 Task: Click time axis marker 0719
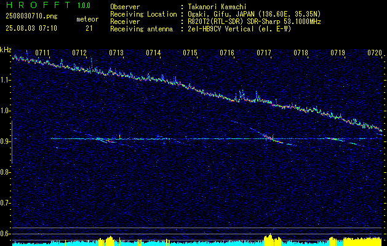click(x=338, y=53)
